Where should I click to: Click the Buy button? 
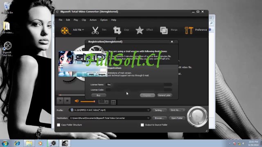pyautogui.click(x=99, y=95)
